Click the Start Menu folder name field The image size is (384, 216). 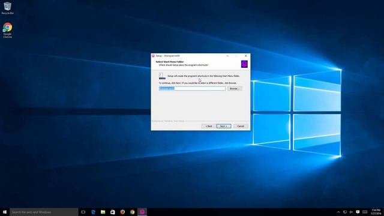pyautogui.click(x=192, y=89)
